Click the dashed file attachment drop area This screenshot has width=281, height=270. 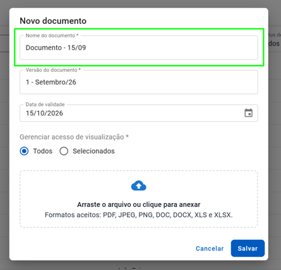pyautogui.click(x=139, y=199)
